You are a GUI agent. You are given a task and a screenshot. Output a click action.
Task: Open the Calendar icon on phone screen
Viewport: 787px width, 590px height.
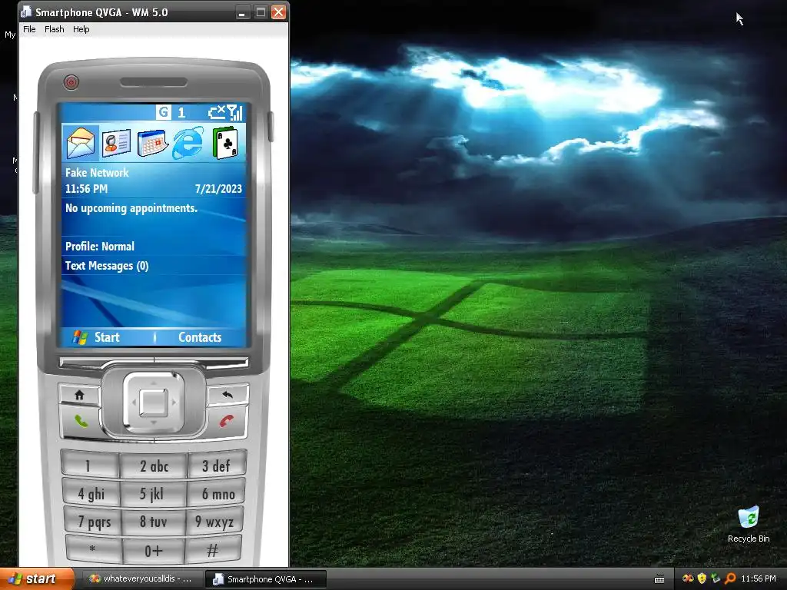[152, 143]
